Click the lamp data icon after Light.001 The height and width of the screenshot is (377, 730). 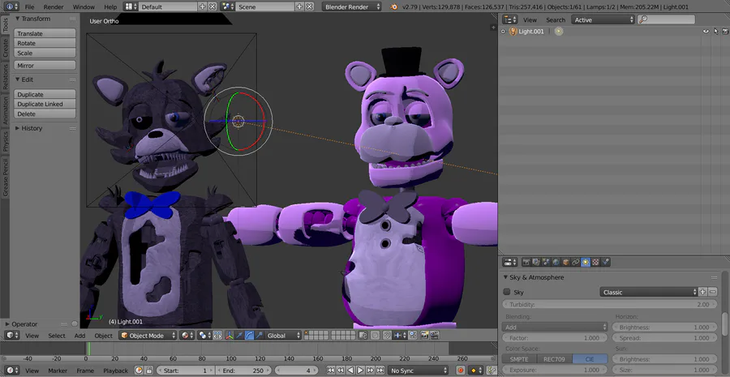point(559,32)
